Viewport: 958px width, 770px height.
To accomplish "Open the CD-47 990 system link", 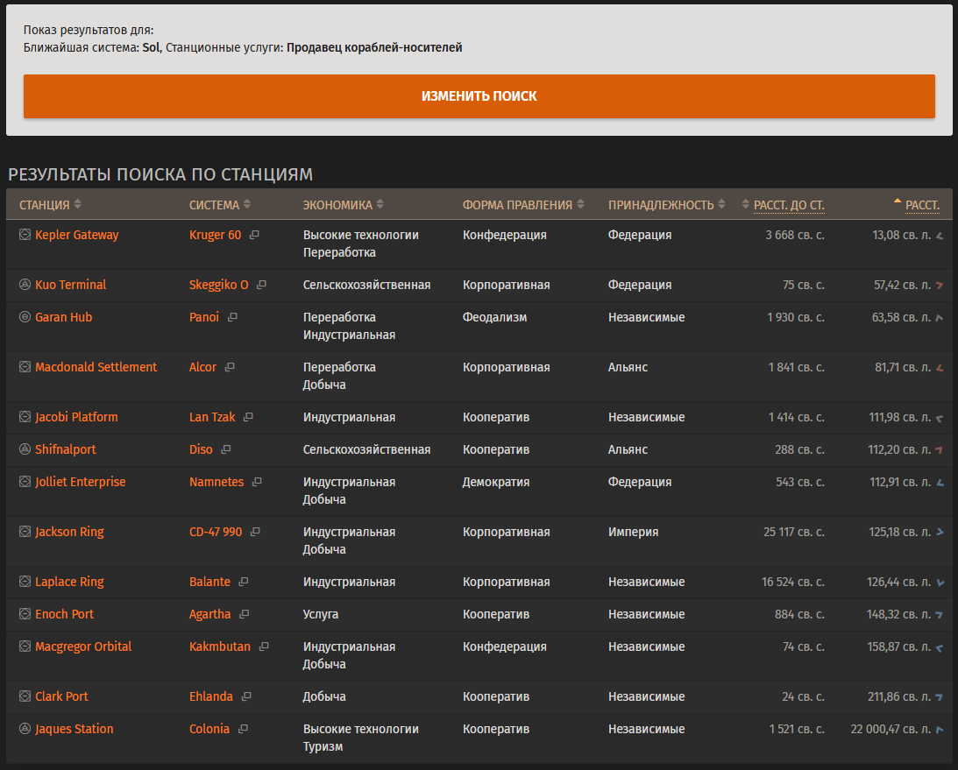I will pos(216,532).
